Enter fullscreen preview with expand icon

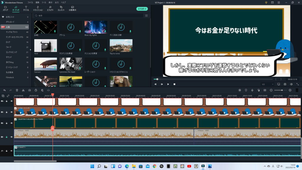click(x=298, y=84)
